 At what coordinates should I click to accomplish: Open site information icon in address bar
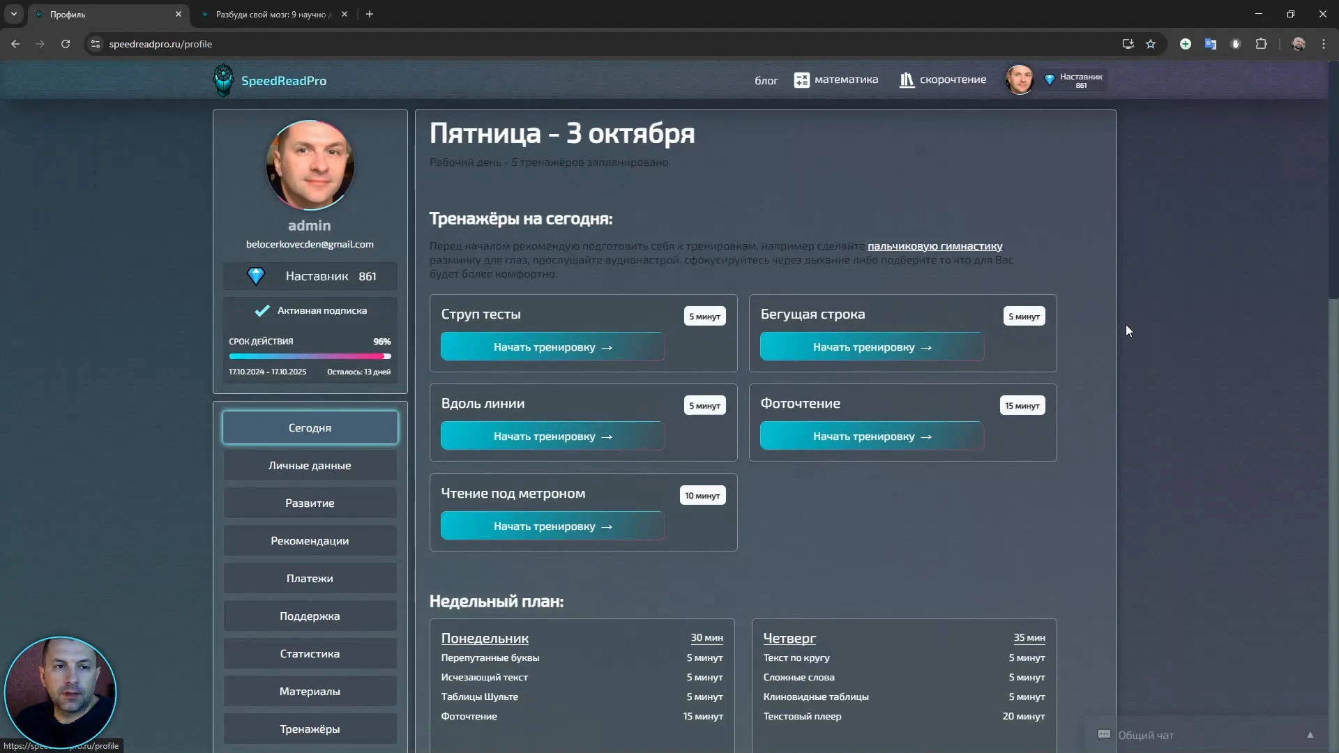tap(96, 44)
